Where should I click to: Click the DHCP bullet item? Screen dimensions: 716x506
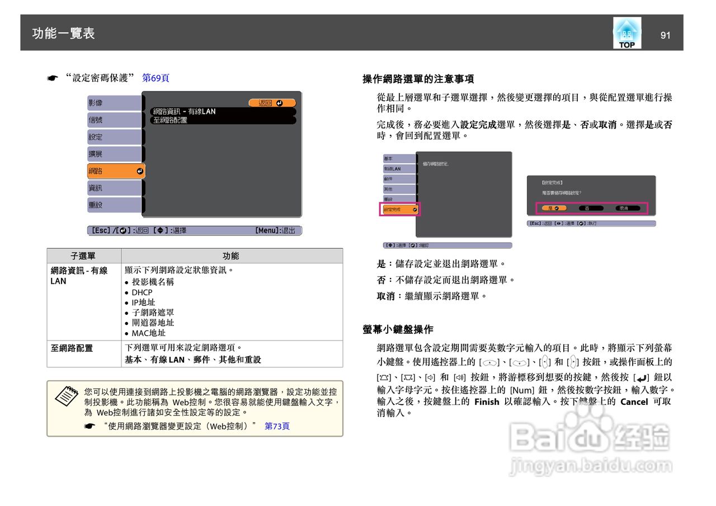pyautogui.click(x=142, y=292)
